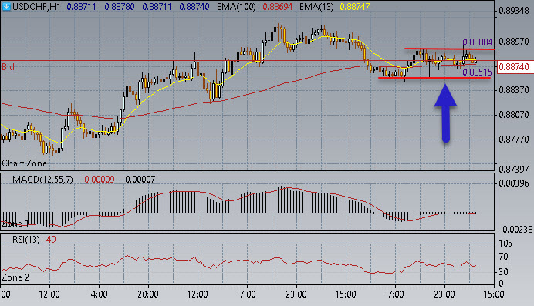Click the EMA(13) indicator label

tap(316, 6)
